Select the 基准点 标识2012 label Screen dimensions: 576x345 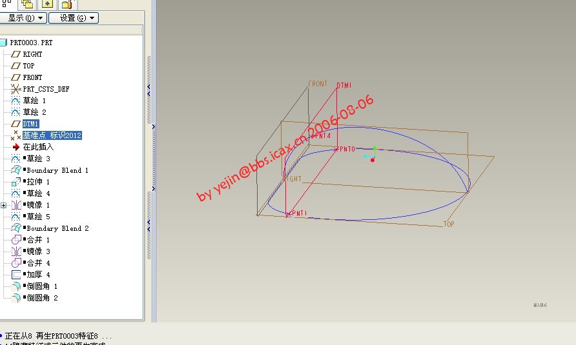[x=52, y=135]
